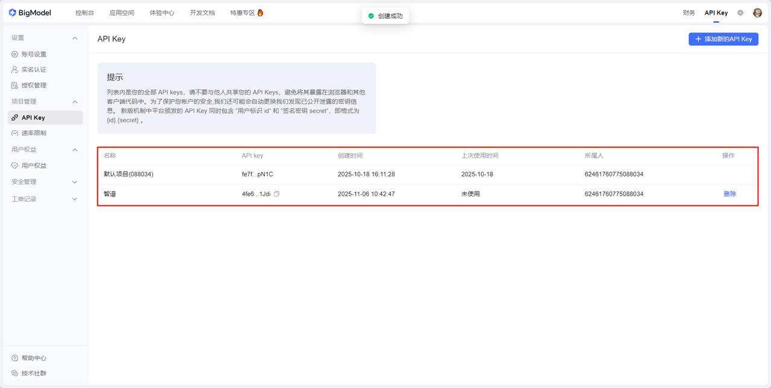Click the 速率限制 gauge icon
Image resolution: width=771 pixels, height=388 pixels.
15,133
